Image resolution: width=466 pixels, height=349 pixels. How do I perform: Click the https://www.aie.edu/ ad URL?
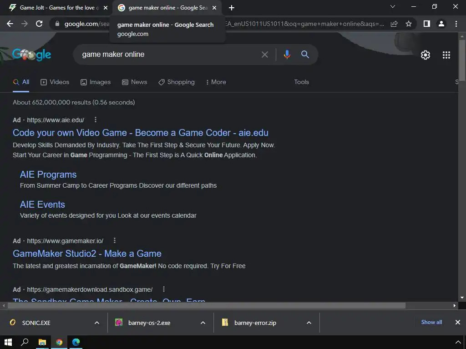[x=56, y=120]
